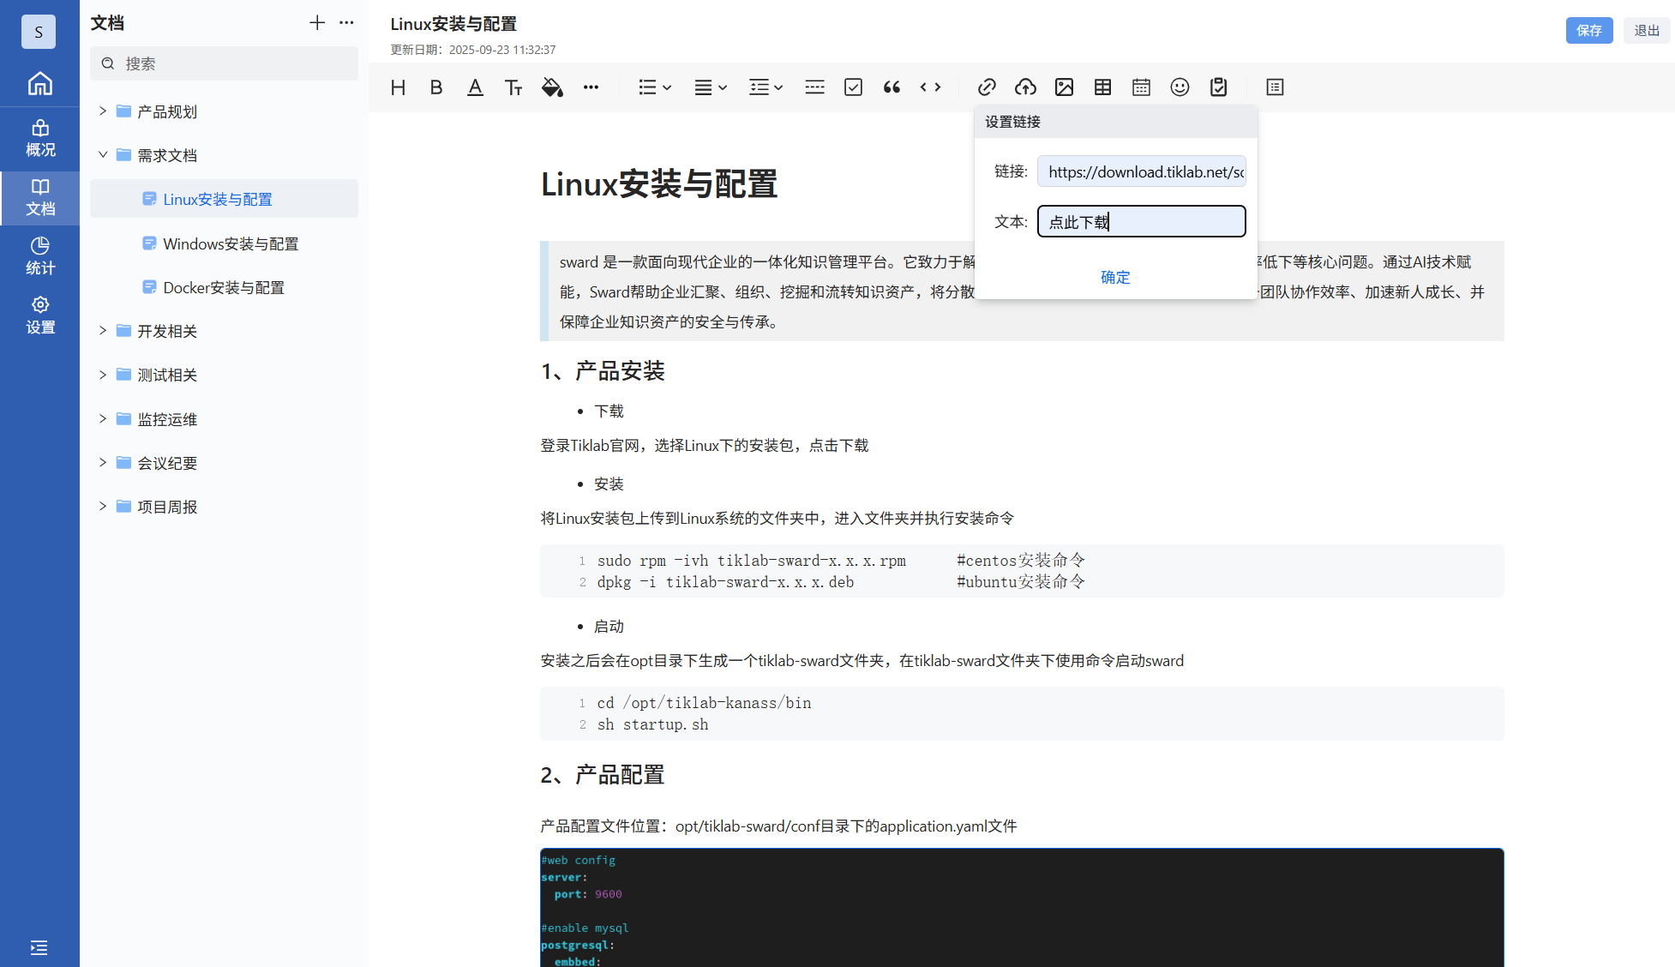Click the blockquote icon

[x=892, y=87]
